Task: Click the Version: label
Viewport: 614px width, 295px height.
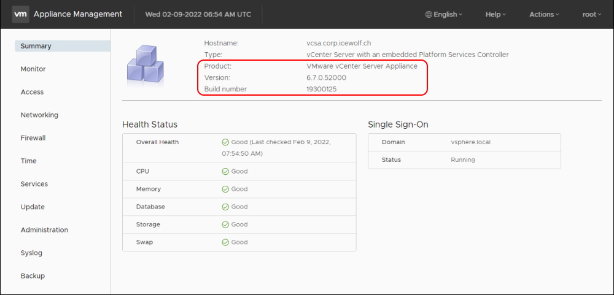Action: (217, 78)
